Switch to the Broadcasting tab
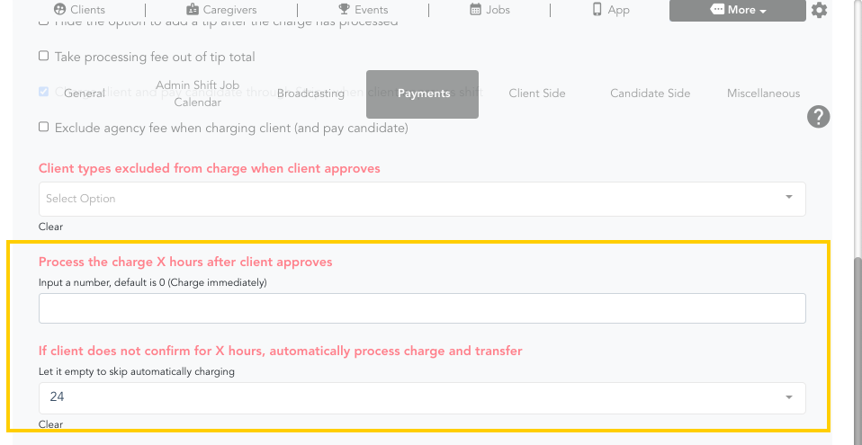862x445 pixels. (310, 93)
